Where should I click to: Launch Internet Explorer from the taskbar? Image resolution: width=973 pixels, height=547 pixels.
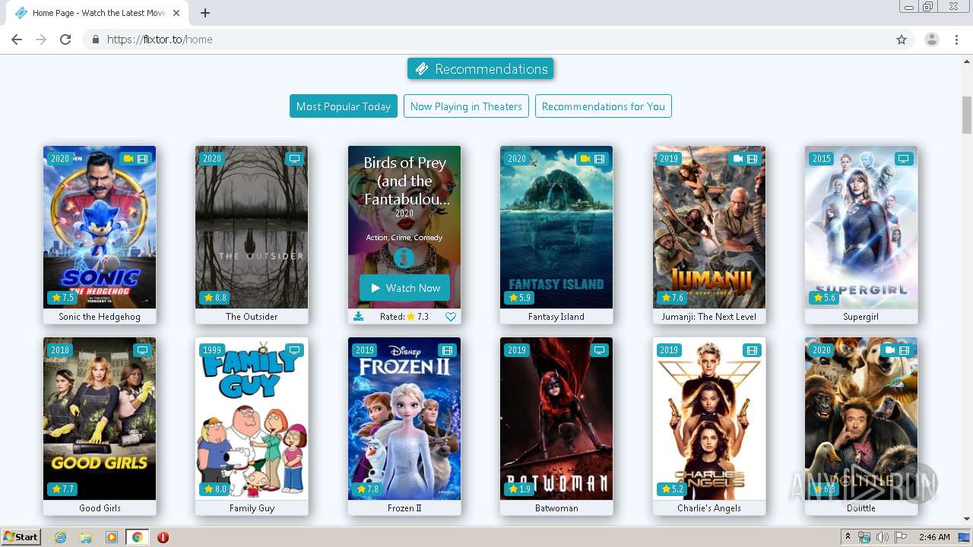[x=60, y=537]
